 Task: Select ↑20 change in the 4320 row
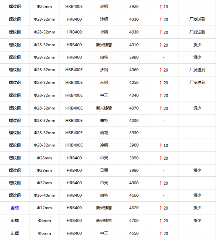(x=164, y=208)
